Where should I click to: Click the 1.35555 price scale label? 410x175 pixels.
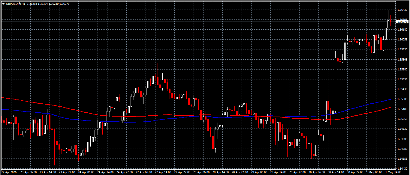tap(402, 79)
